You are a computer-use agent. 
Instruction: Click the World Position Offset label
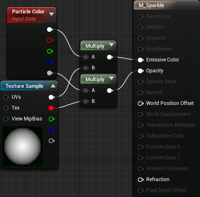[x=170, y=103]
